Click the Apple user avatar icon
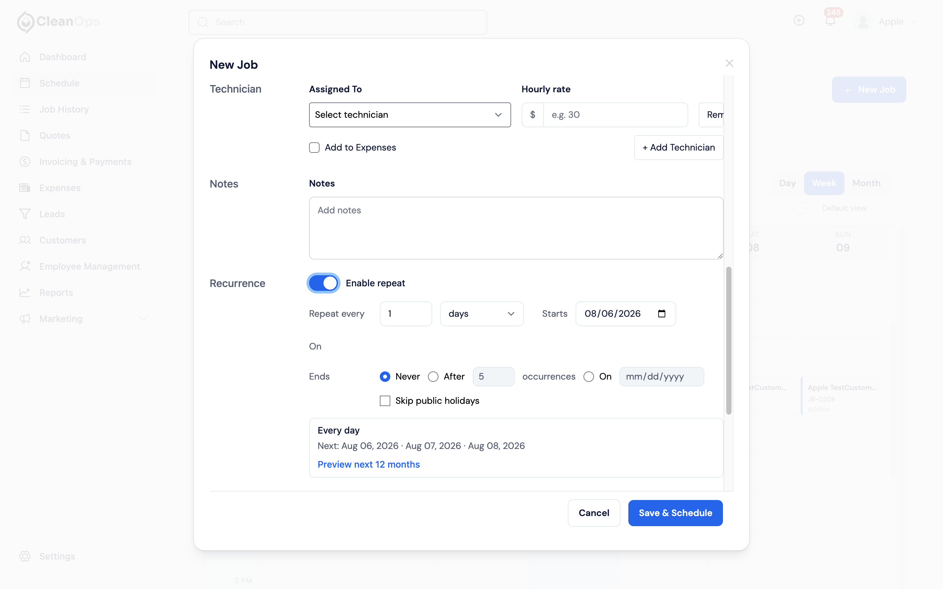The width and height of the screenshot is (943, 589). click(x=863, y=22)
